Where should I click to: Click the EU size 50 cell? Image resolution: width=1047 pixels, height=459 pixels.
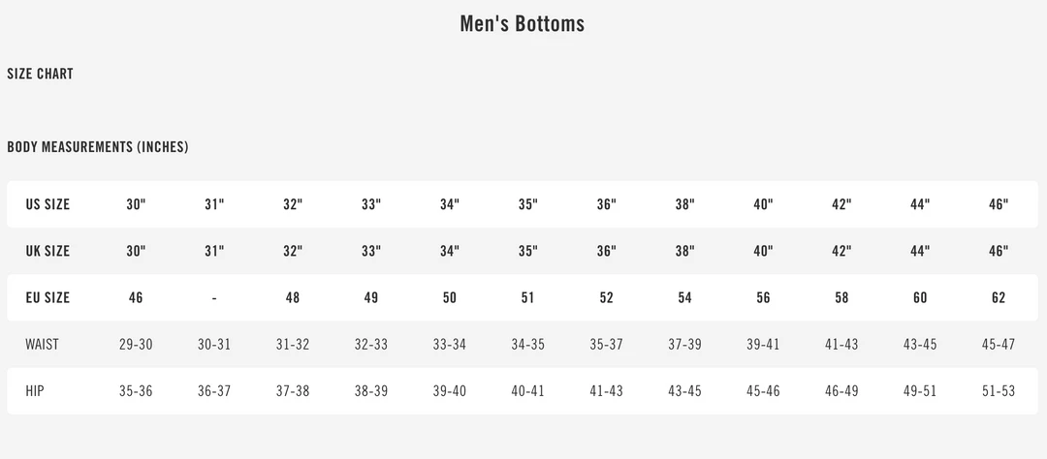(450, 297)
